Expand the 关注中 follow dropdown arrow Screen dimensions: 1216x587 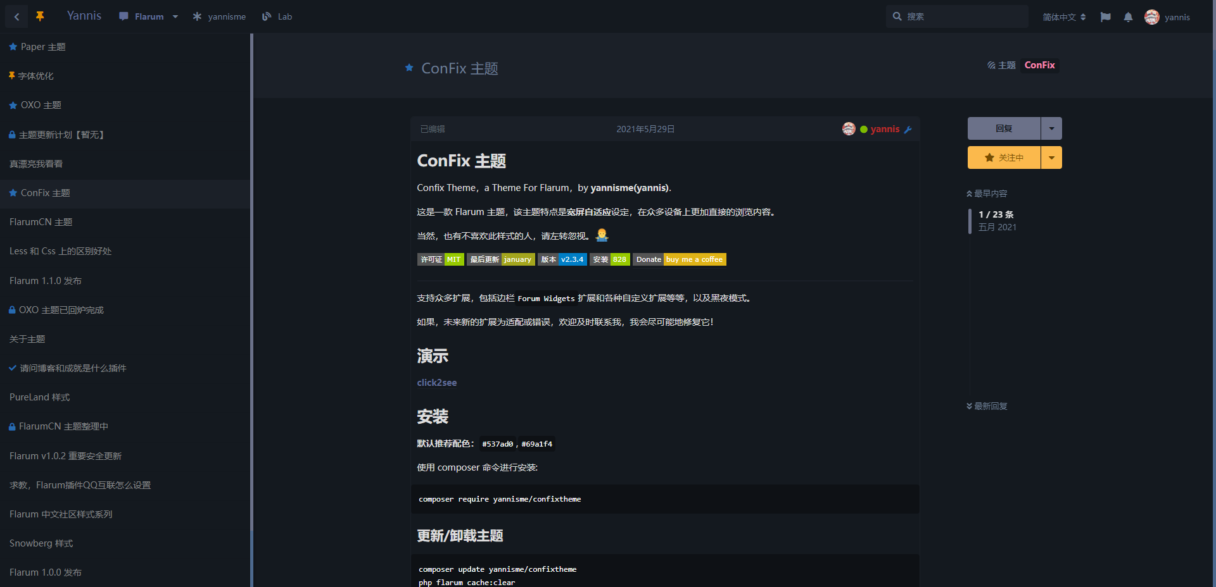(x=1051, y=158)
